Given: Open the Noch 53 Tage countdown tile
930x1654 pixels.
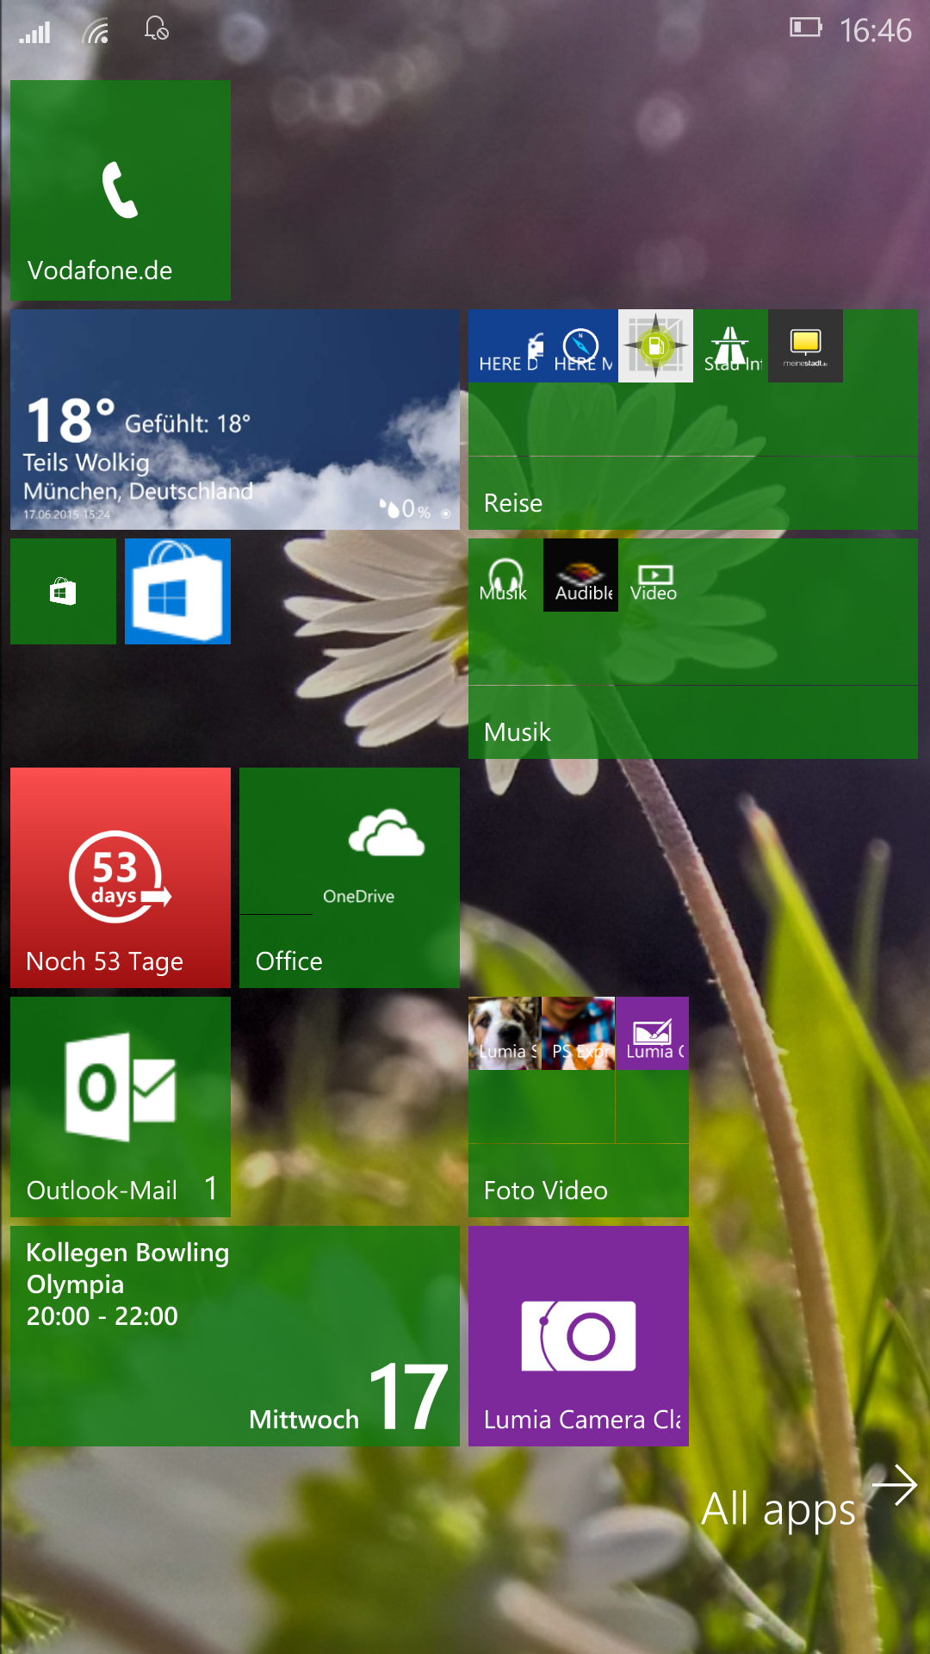Looking at the screenshot, I should click(121, 878).
